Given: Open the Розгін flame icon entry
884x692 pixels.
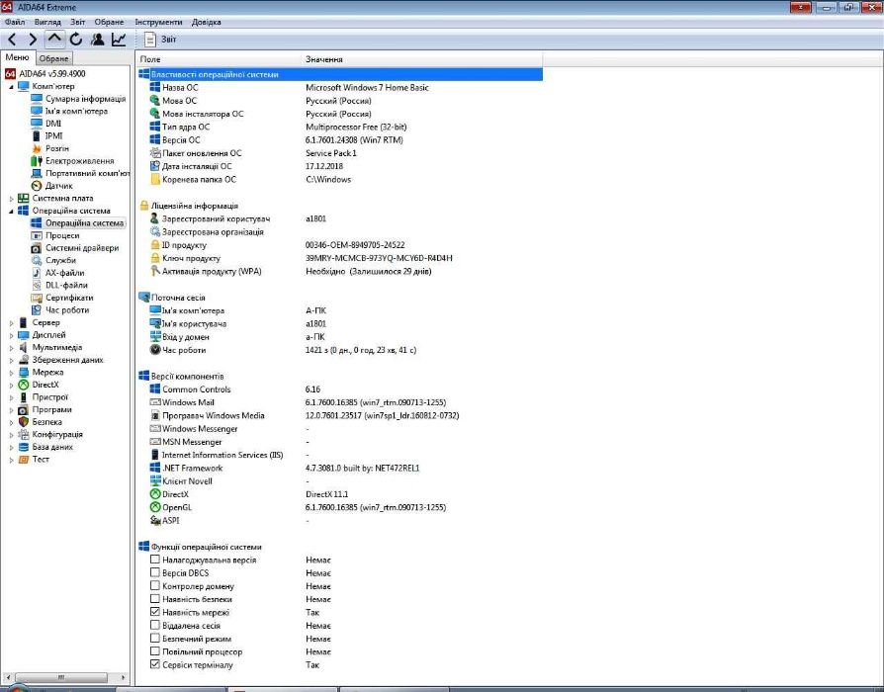Looking at the screenshot, I should coord(37,148).
